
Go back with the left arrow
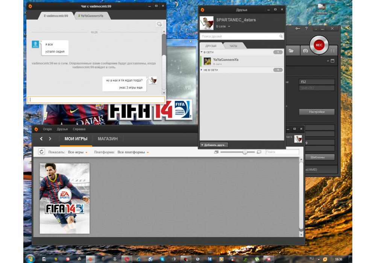(41, 139)
